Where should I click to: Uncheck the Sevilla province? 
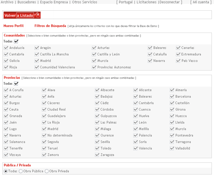click(97, 142)
